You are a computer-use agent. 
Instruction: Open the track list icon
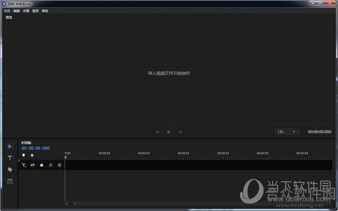[x=51, y=165]
